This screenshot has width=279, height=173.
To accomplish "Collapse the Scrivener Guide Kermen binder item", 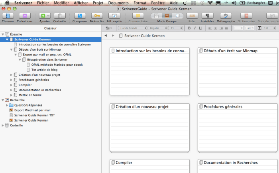I will click(x=7, y=39).
